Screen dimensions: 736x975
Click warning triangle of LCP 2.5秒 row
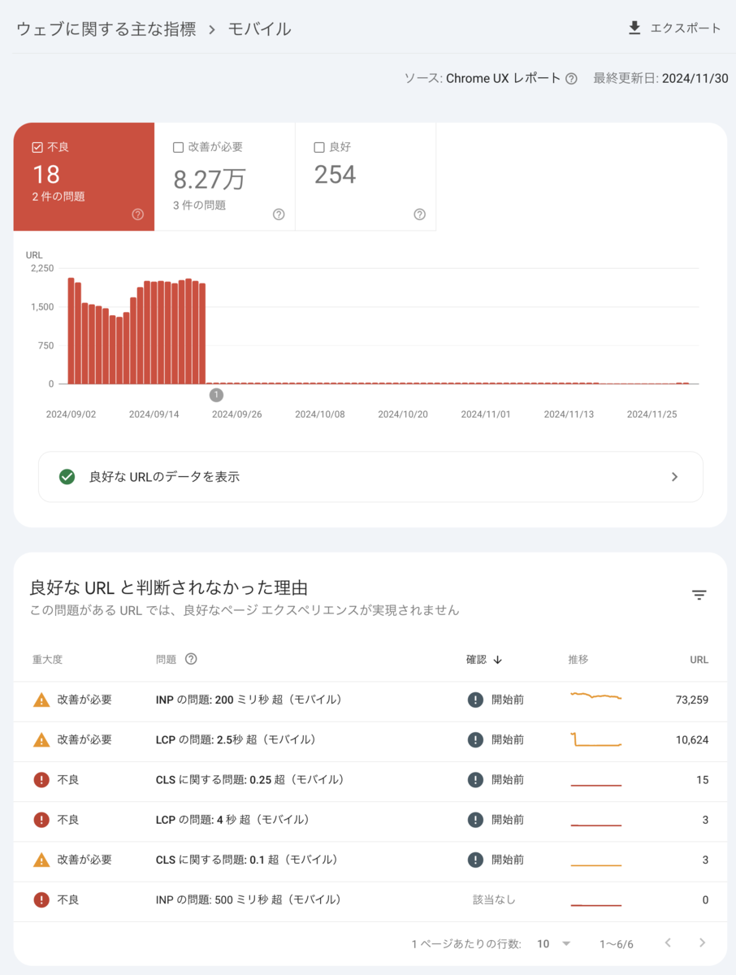[x=41, y=739]
